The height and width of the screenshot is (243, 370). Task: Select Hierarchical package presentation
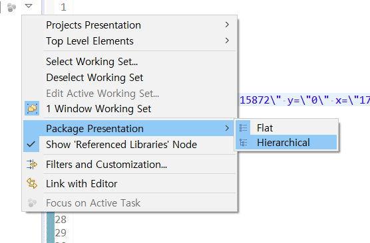286,143
